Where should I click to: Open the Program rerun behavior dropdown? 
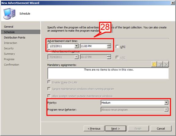pyautogui.click(x=166, y=109)
